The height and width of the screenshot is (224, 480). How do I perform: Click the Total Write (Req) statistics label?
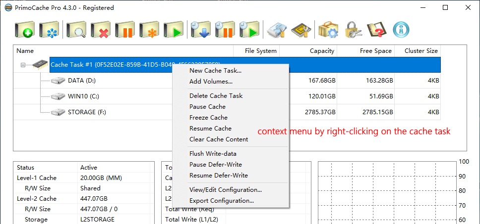pyautogui.click(x=190, y=209)
